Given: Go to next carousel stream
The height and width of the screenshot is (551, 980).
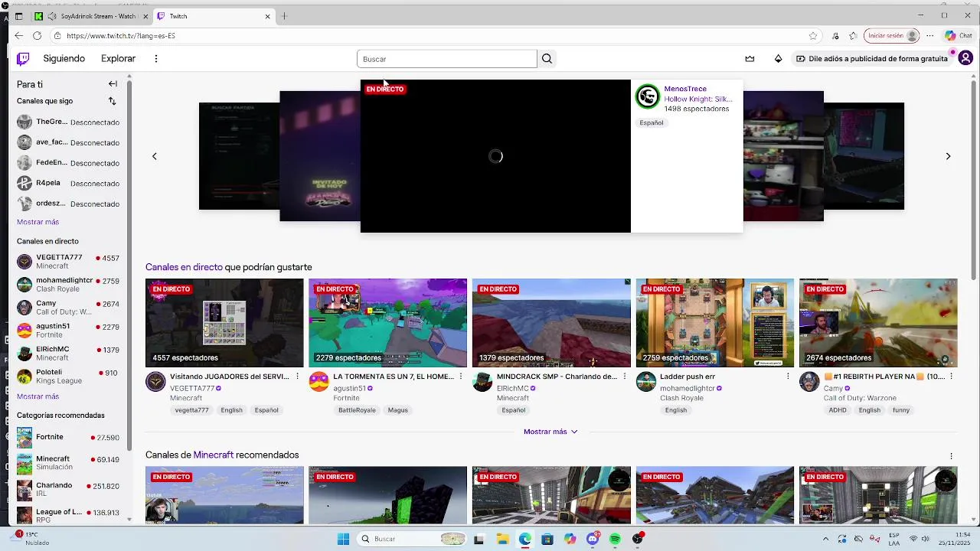Looking at the screenshot, I should [x=948, y=156].
